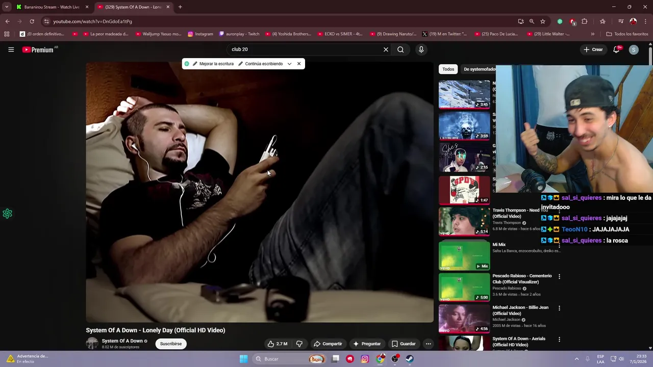Click the Preguntar button

(x=366, y=344)
